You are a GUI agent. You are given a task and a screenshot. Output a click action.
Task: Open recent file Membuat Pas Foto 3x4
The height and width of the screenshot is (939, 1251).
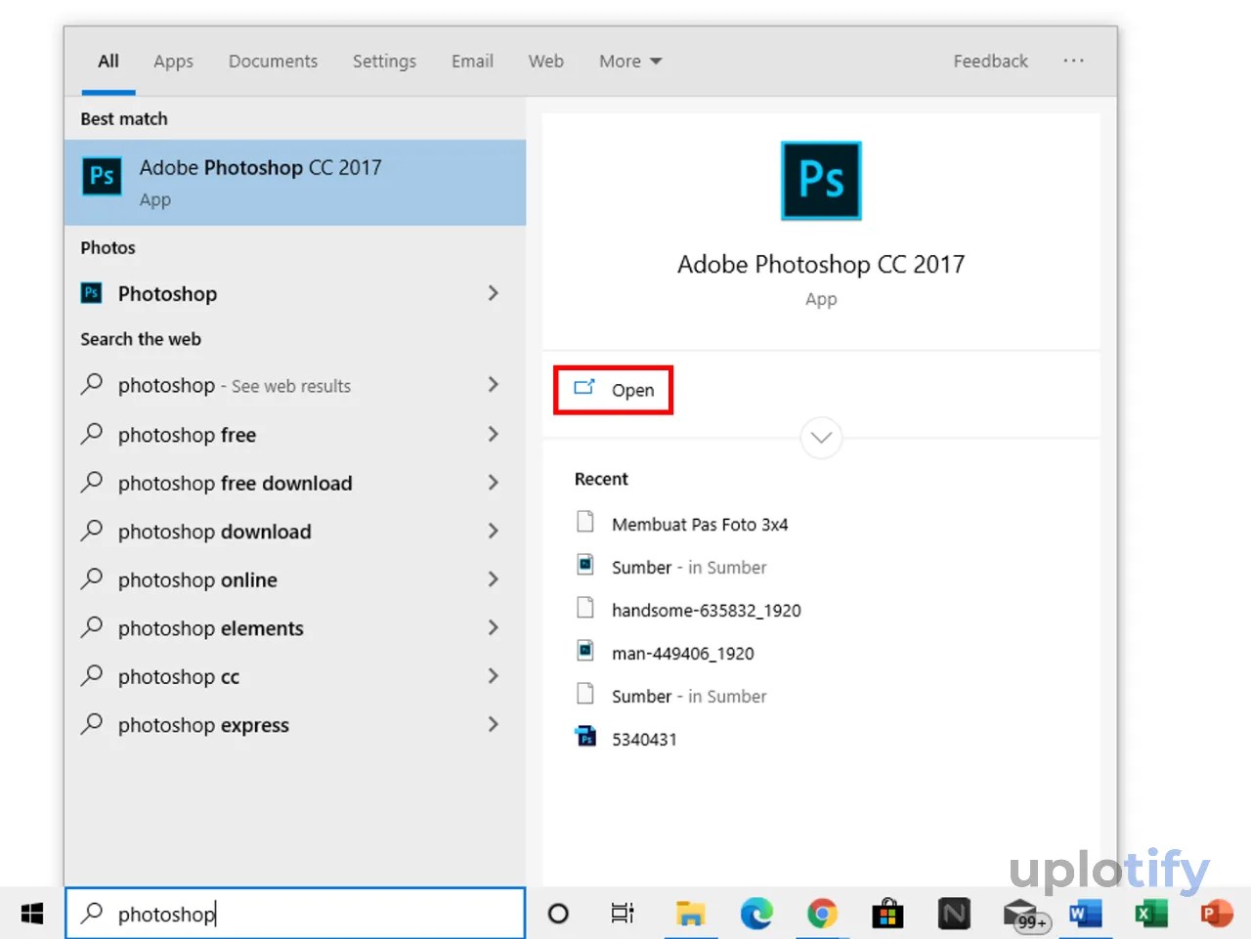(x=700, y=525)
